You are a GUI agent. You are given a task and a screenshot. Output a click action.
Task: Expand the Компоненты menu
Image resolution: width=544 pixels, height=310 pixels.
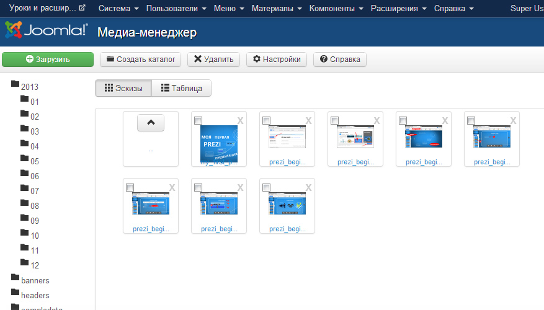click(336, 9)
